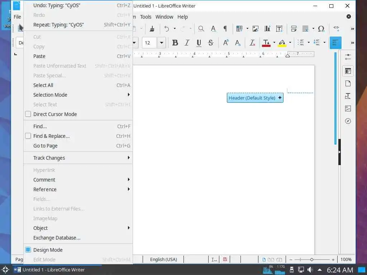
Task: Expand the Comment submenu
Action: [x=78, y=180]
